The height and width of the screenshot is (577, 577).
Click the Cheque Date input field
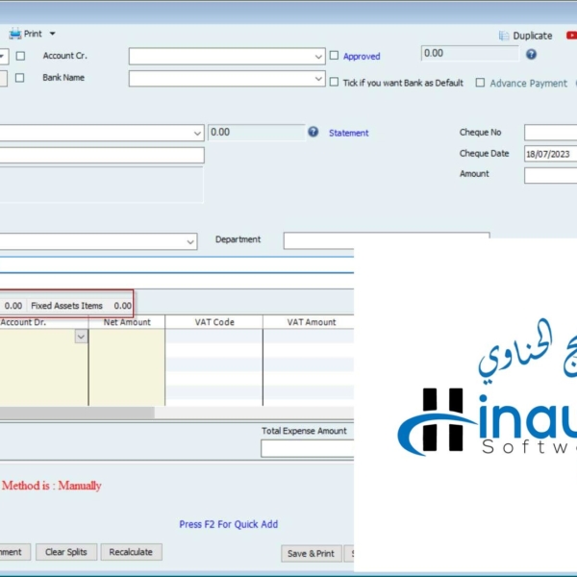549,154
